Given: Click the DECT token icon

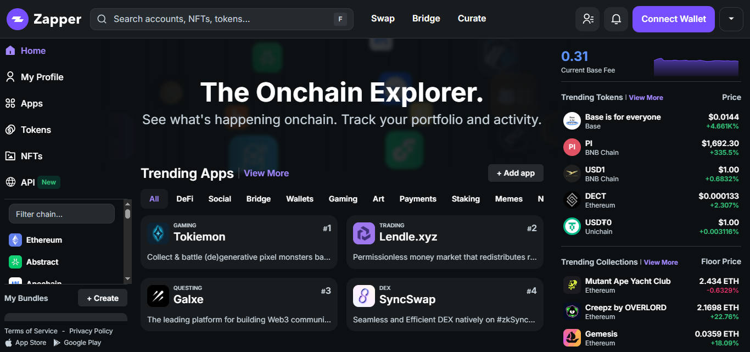Looking at the screenshot, I should pyautogui.click(x=572, y=200).
